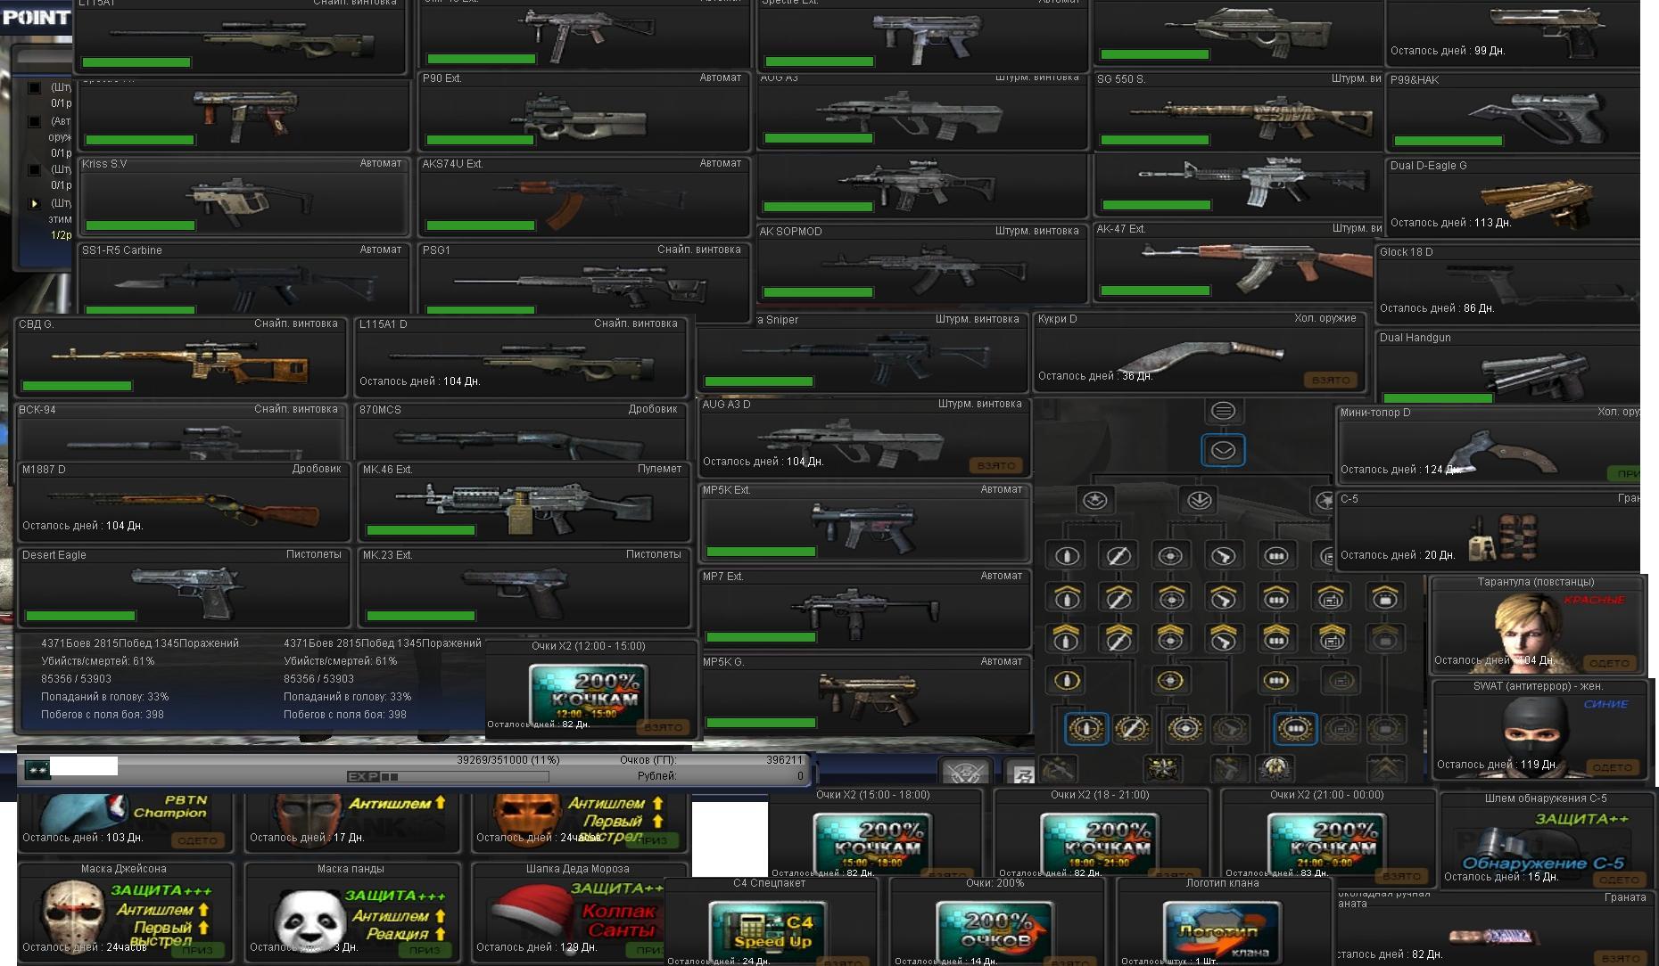The height and width of the screenshot is (966, 1659).
Task: Click the ОДЕТО button on PBTN Champion beret
Action: click(x=197, y=840)
